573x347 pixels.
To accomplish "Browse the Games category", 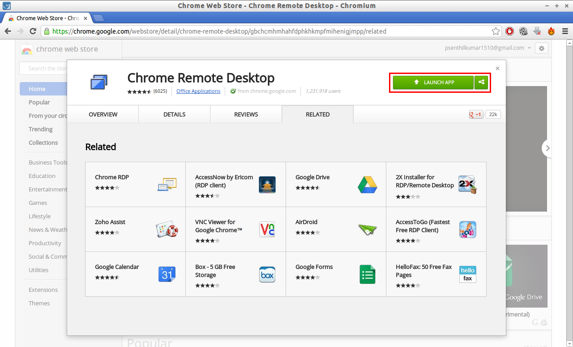I will pyautogui.click(x=38, y=203).
